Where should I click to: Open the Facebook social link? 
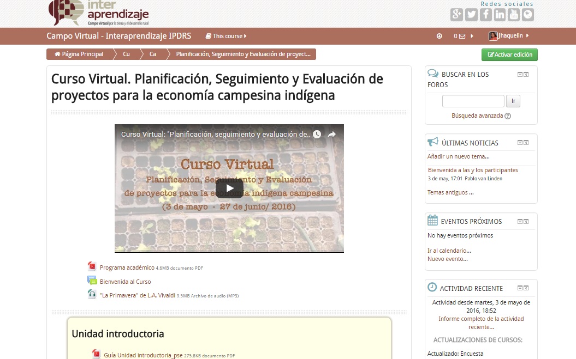[485, 15]
